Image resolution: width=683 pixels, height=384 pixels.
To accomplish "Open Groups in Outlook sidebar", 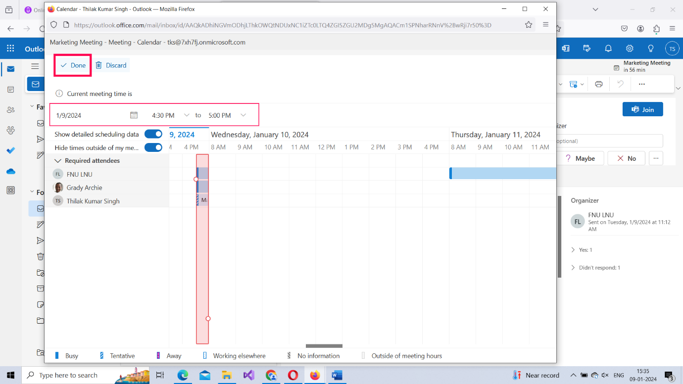I will [10, 130].
